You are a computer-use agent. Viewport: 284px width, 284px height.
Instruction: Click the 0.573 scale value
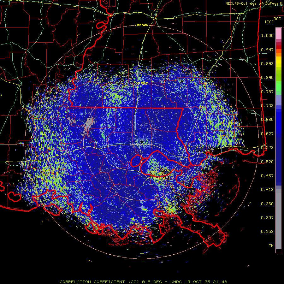(267, 148)
